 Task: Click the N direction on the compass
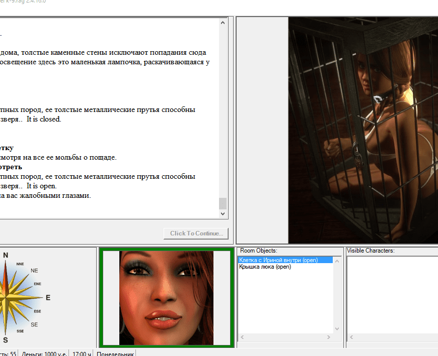[x=6, y=255]
